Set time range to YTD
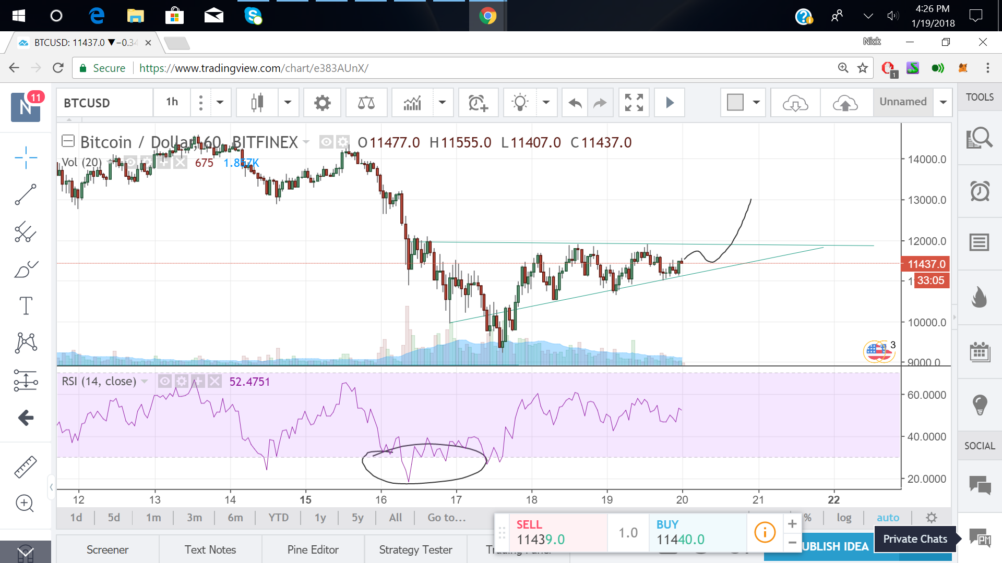Image resolution: width=1002 pixels, height=563 pixels. click(278, 518)
